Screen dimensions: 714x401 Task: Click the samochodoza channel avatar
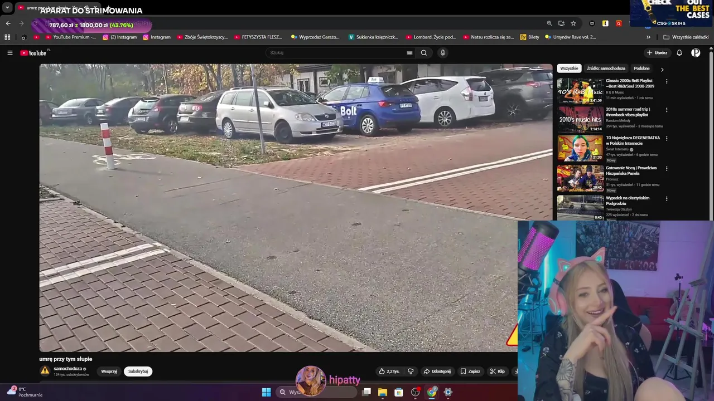pyautogui.click(x=45, y=371)
